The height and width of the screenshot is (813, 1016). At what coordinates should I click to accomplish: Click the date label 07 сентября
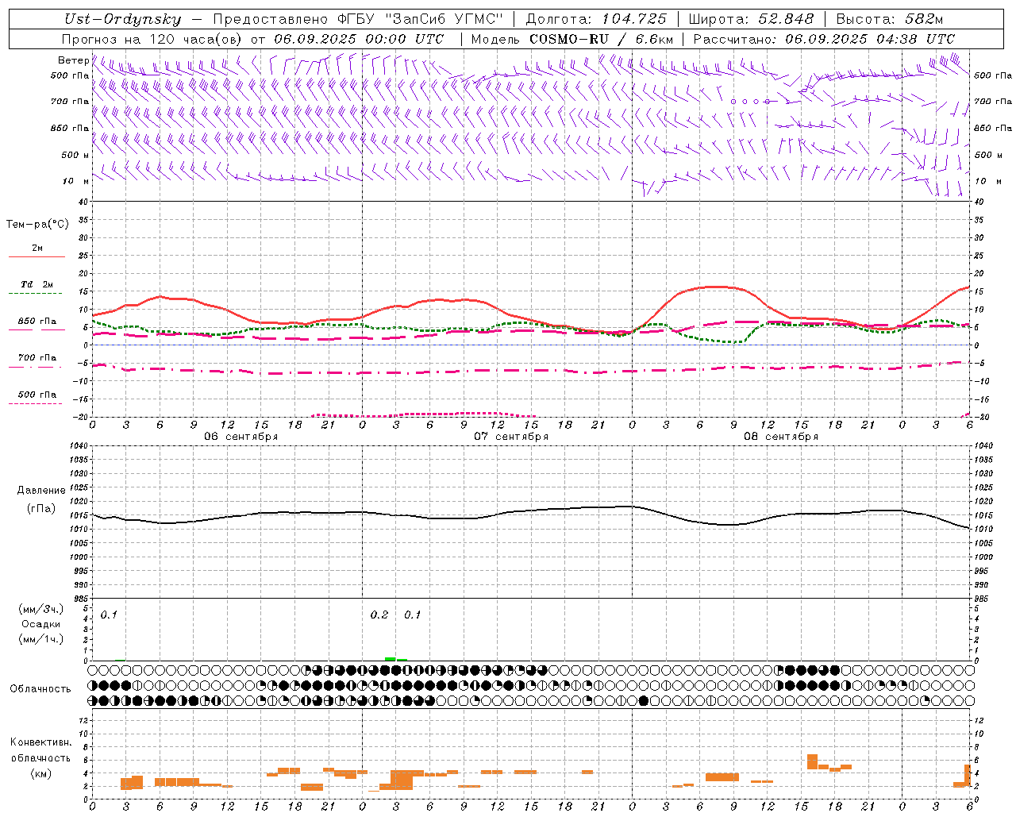pos(511,437)
